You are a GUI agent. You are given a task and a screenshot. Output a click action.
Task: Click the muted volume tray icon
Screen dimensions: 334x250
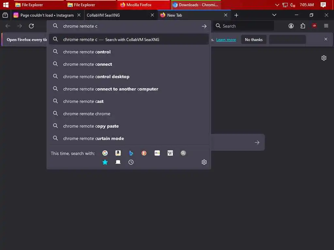pyautogui.click(x=293, y=5)
